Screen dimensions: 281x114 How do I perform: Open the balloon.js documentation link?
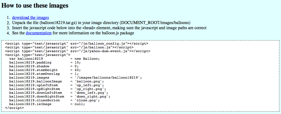point(39,33)
